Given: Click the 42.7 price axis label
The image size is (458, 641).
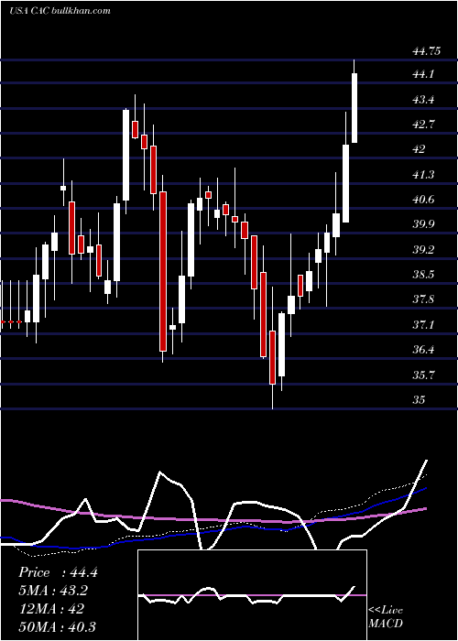Looking at the screenshot, I should [x=423, y=125].
